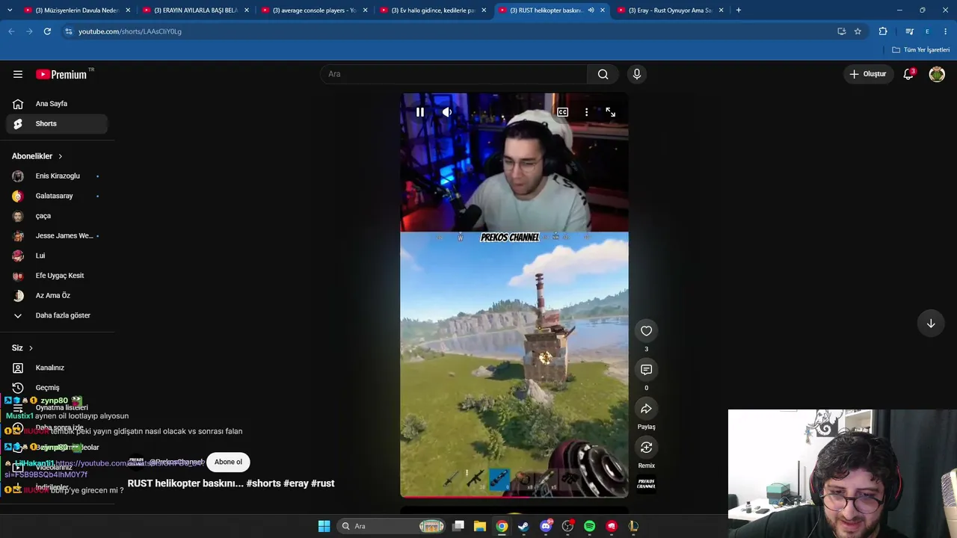Open the account avatar menu

pyautogui.click(x=937, y=74)
